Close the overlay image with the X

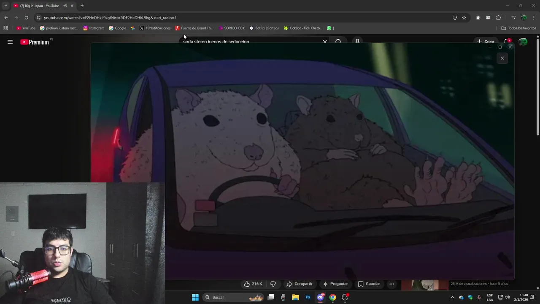502,58
